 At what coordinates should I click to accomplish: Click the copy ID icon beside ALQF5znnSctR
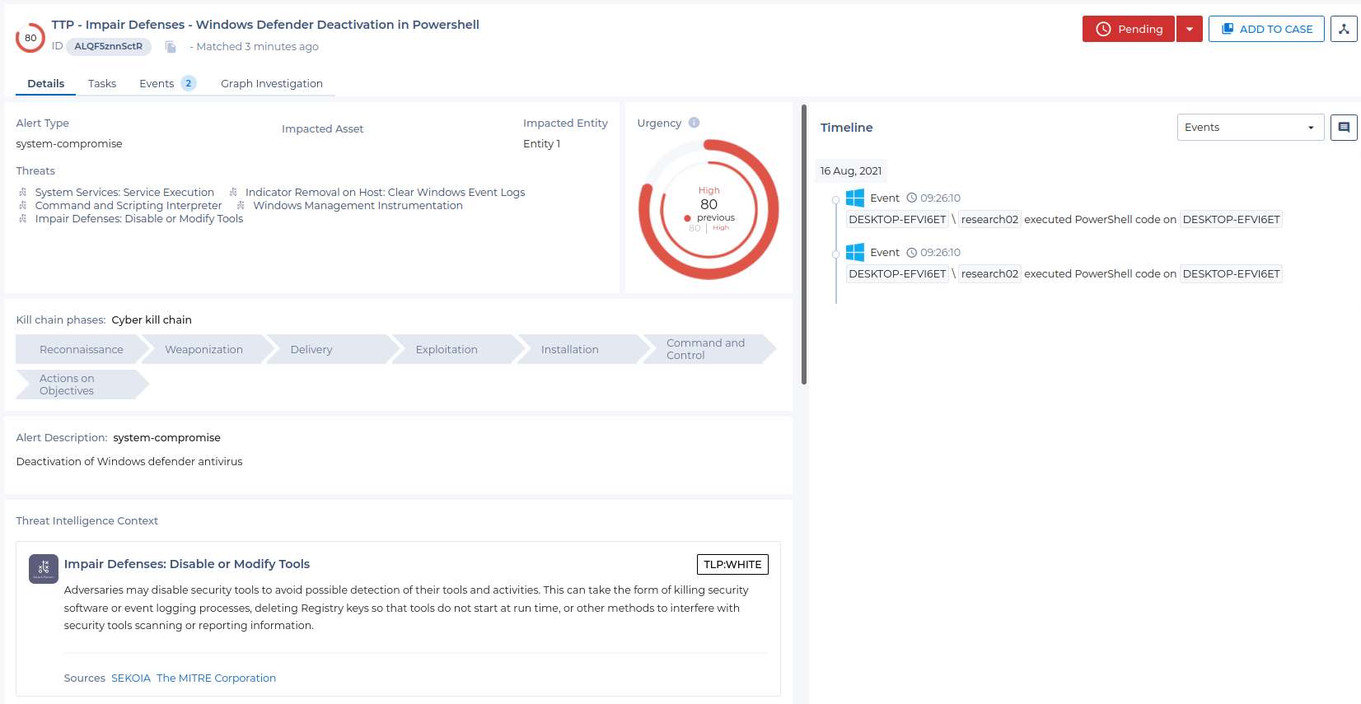coord(171,47)
